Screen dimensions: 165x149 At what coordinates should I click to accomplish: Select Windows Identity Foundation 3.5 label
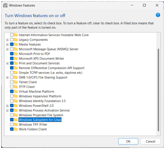click(42, 101)
